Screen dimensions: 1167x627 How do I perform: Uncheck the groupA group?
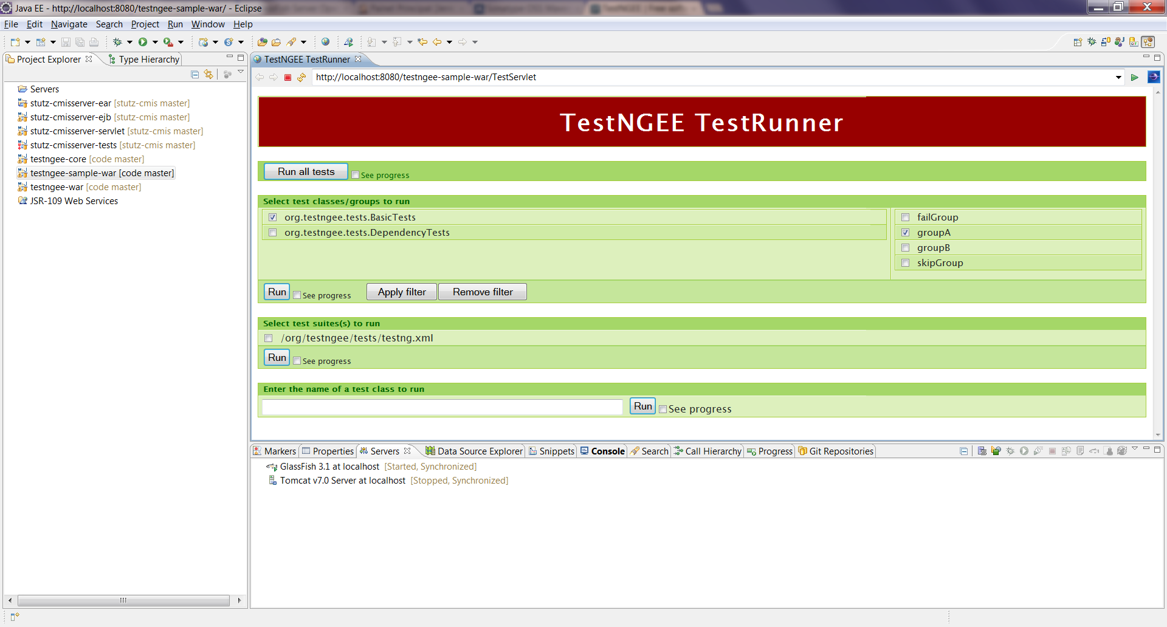pyautogui.click(x=906, y=232)
